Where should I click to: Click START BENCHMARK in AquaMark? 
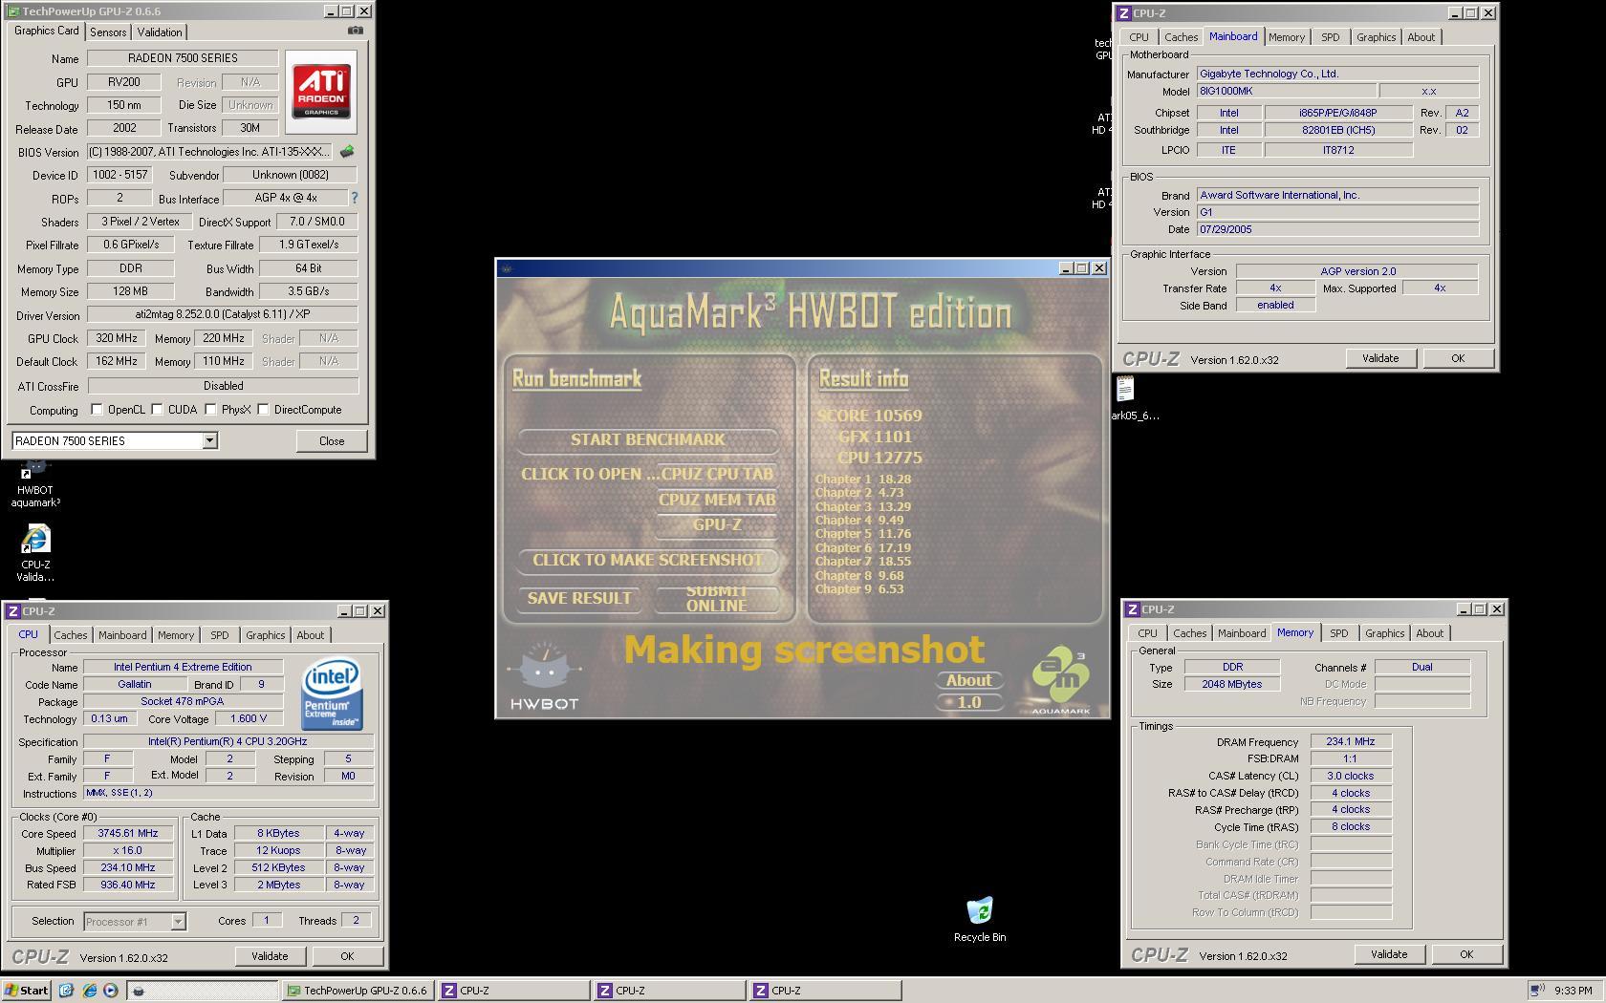coord(647,440)
